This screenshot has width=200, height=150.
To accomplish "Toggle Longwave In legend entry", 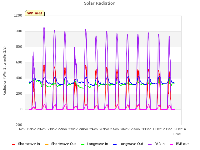I will [94, 144].
